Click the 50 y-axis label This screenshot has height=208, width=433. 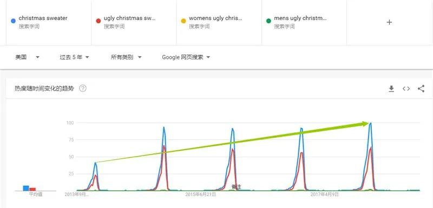click(71, 157)
